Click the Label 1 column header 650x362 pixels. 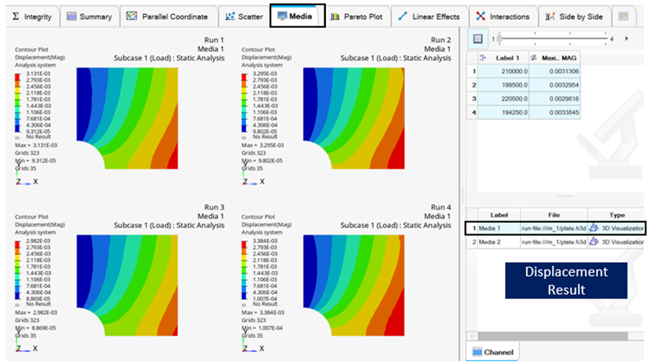(503, 58)
